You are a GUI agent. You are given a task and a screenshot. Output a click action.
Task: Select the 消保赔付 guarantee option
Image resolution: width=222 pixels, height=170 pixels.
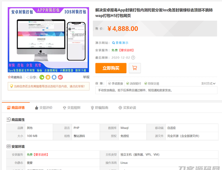134,84
